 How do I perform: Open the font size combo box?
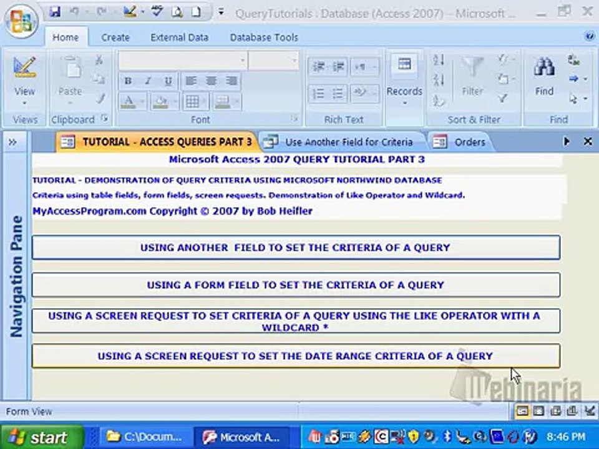point(273,60)
